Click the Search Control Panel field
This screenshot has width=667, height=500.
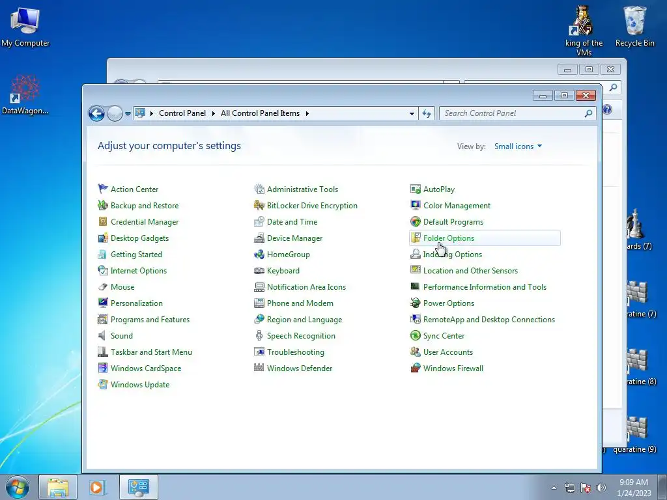[517, 113]
